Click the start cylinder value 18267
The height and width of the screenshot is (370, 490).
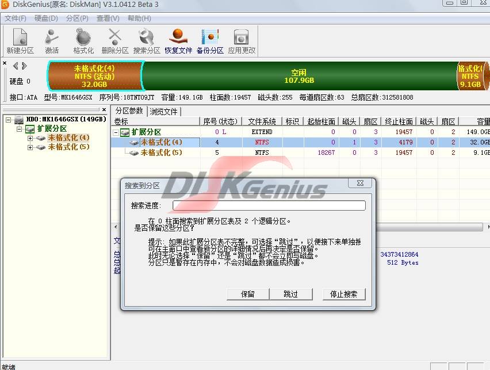(x=326, y=152)
